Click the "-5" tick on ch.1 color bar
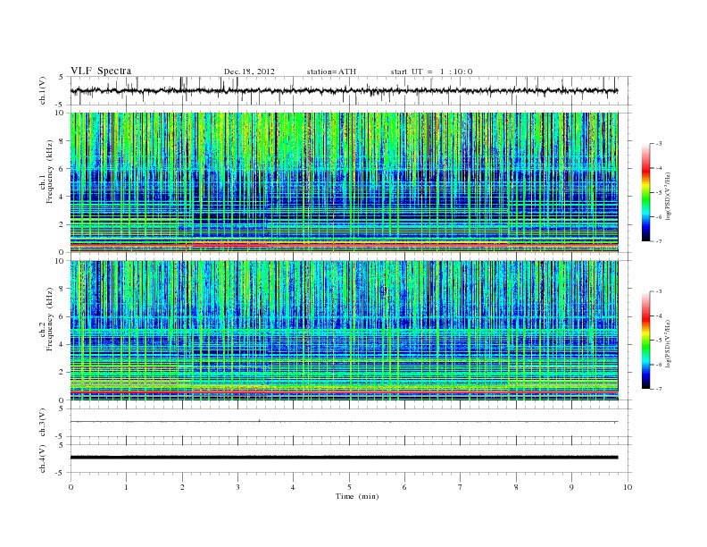Screen dimensions: 707x547 pyautogui.click(x=659, y=193)
